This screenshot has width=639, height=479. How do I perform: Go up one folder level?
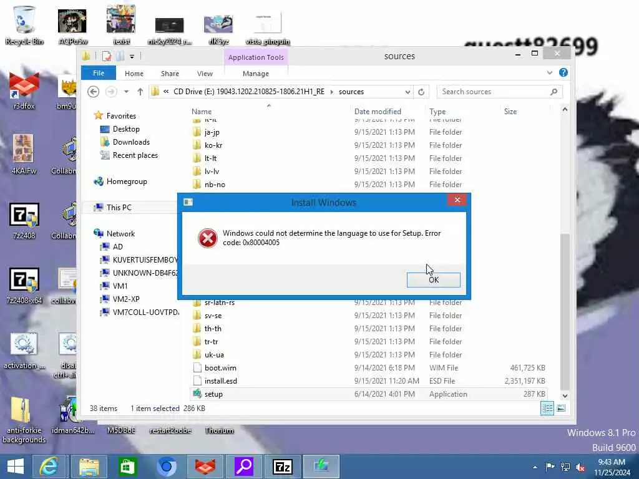140,92
